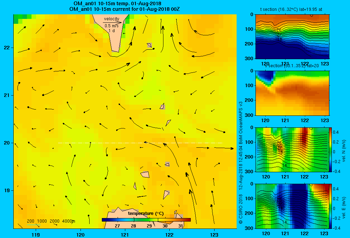
Task: Click the "OM_an01 10-15m temp. 01-Aug-2018" title line
Action: pyautogui.click(x=117, y=3)
